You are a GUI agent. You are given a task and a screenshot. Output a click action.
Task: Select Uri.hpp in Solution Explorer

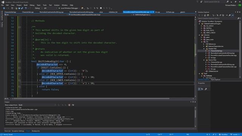click(x=213, y=58)
